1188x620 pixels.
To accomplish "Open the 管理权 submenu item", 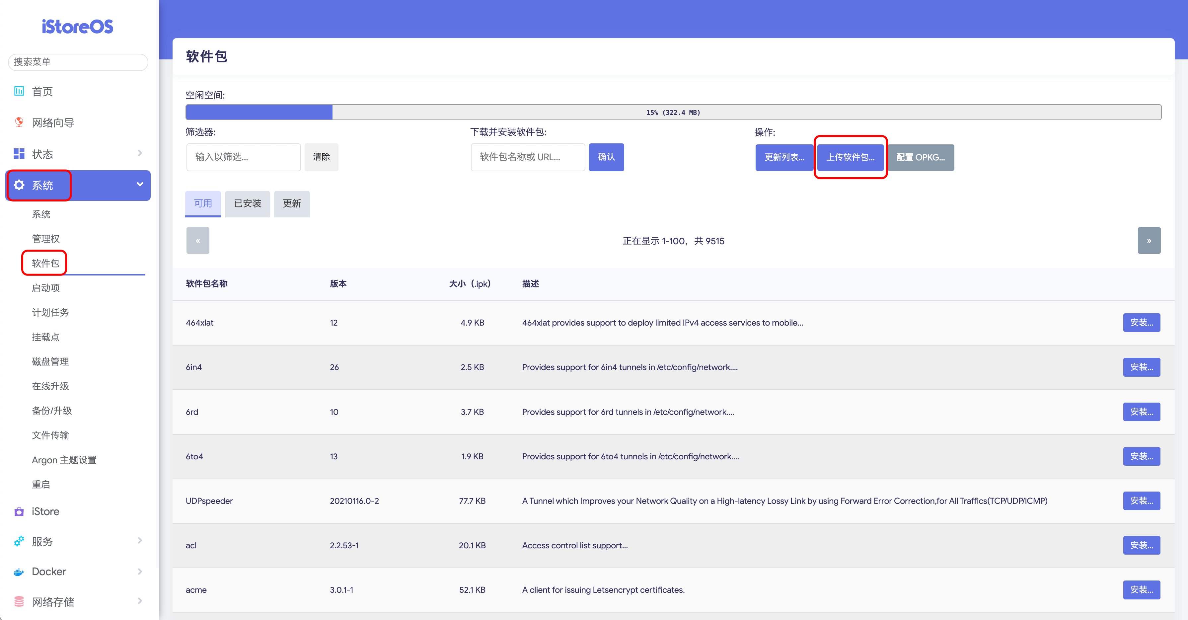I will pos(46,239).
